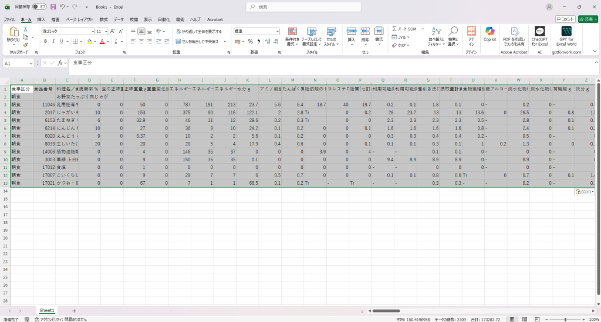601x322 pixels.
Task: Switch to the データ (Data) tab
Action: [119, 19]
